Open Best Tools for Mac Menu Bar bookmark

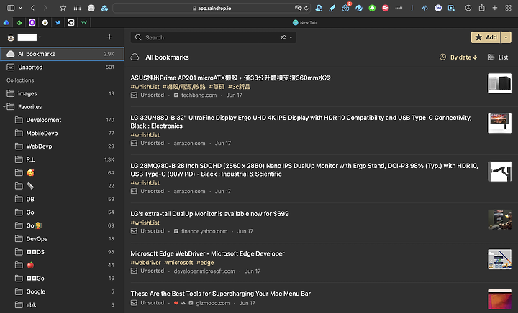(220, 294)
